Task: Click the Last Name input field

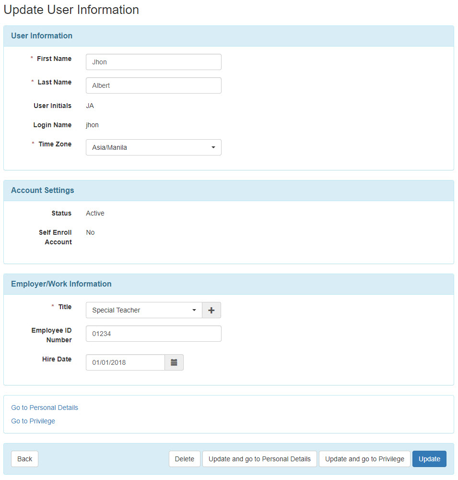Action: [x=153, y=86]
